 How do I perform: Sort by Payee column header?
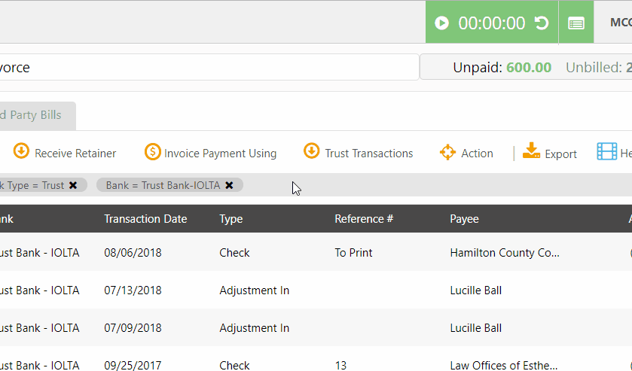(464, 219)
